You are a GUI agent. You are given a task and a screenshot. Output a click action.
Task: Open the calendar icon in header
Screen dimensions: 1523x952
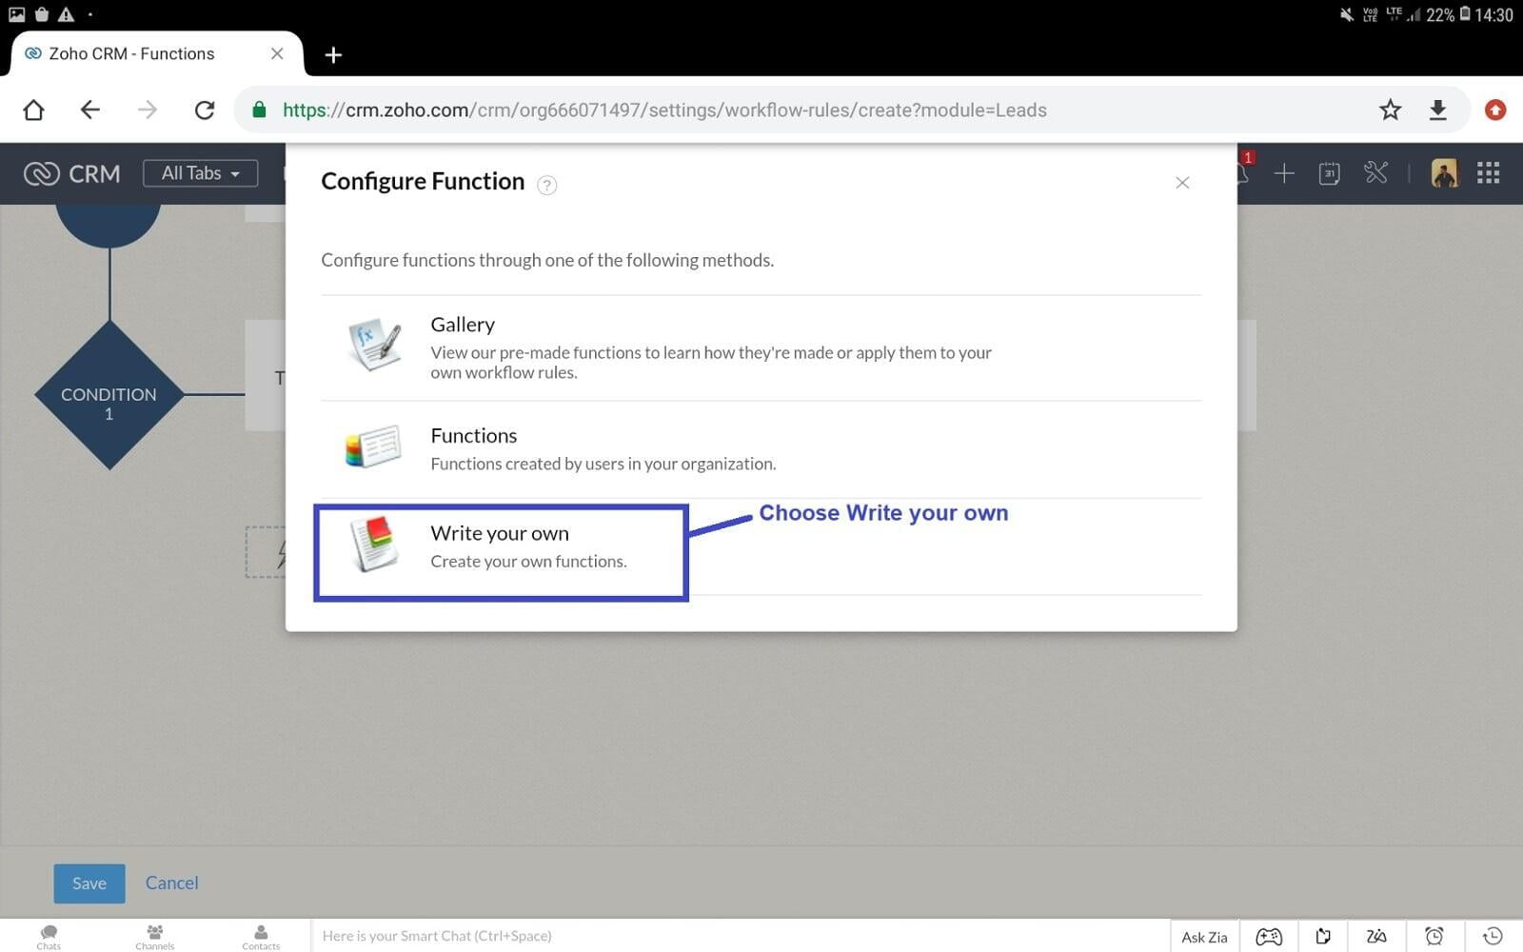(x=1329, y=173)
